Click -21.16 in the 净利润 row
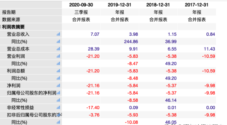This screenshot has height=125, width=227. tap(93, 86)
